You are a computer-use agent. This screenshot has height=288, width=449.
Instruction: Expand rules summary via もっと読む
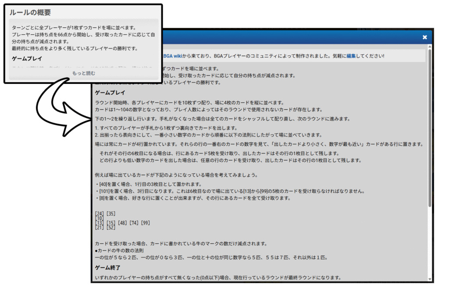83,73
